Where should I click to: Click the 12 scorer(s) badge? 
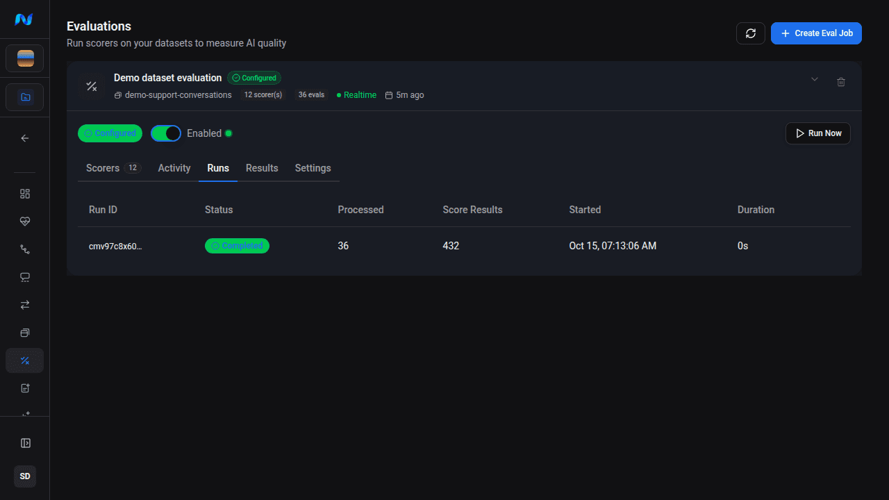coord(263,95)
